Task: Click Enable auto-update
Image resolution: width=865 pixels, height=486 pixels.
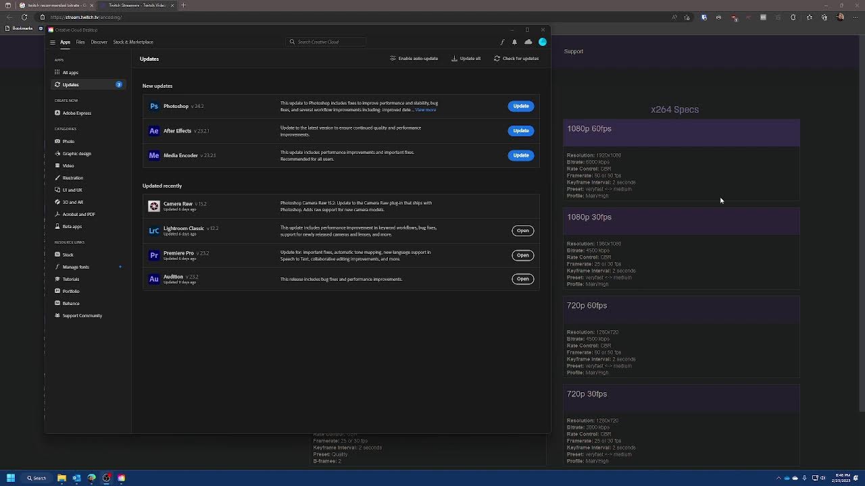Action: [414, 59]
